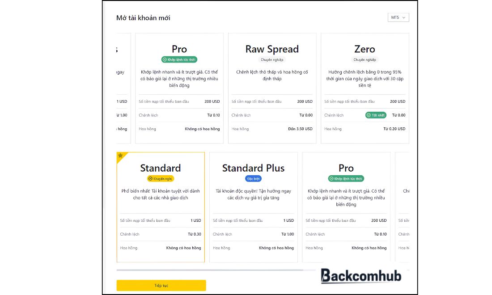Click the dropdown chevron beside MT5
The height and width of the screenshot is (295, 492).
click(404, 17)
